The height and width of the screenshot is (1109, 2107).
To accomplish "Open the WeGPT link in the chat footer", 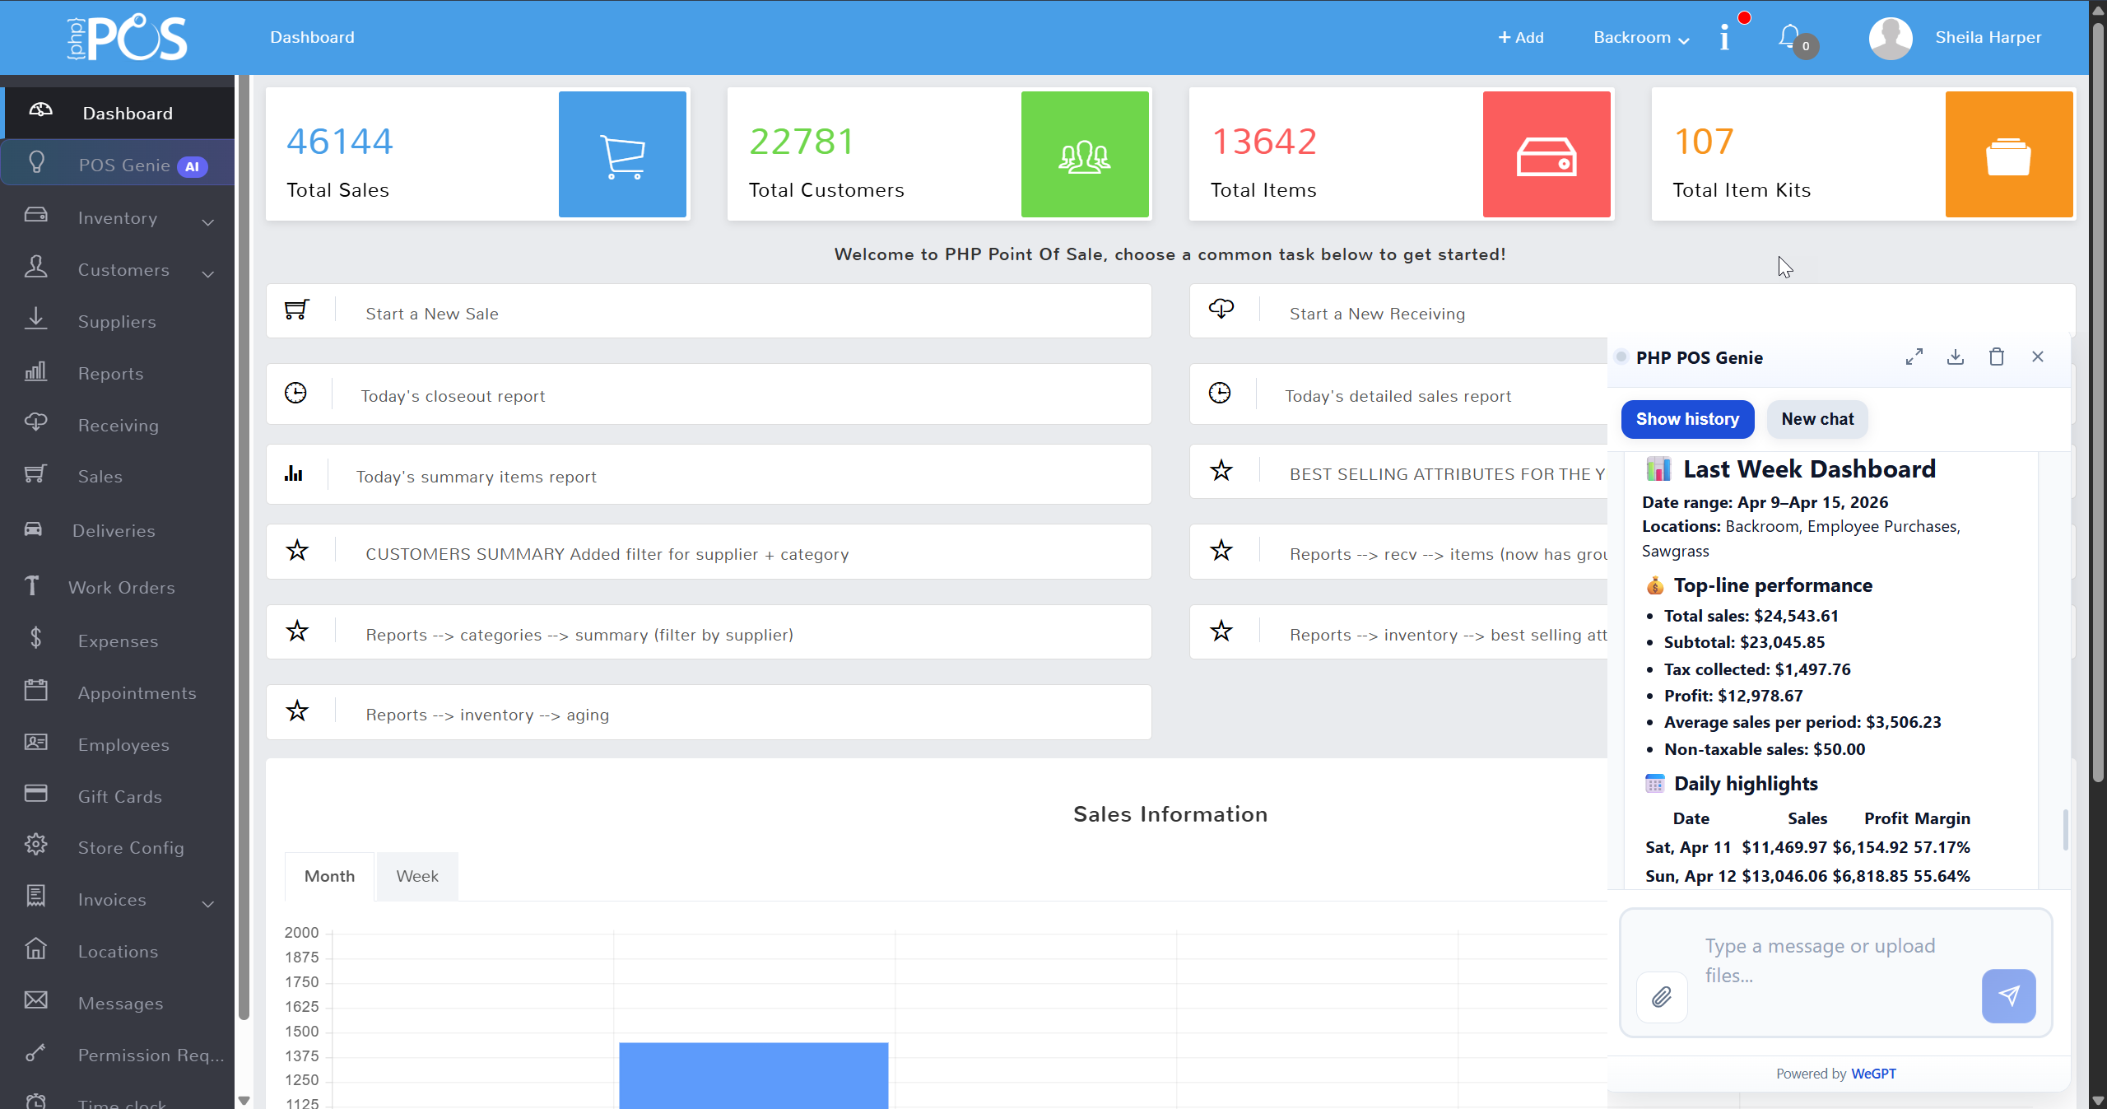I will pyautogui.click(x=1874, y=1073).
